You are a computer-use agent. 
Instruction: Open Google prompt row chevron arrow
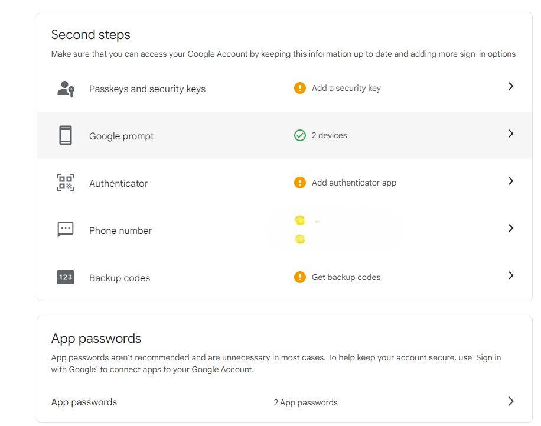click(511, 134)
